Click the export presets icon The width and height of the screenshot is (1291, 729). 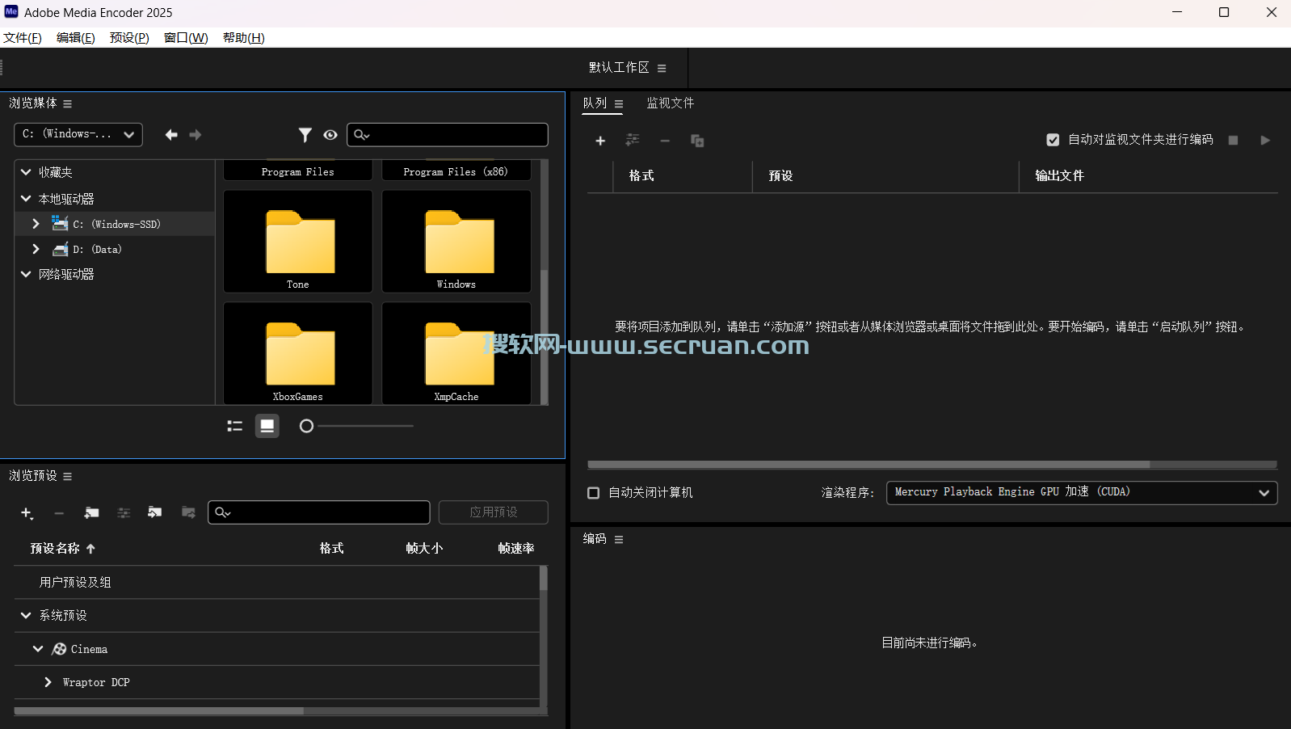188,512
